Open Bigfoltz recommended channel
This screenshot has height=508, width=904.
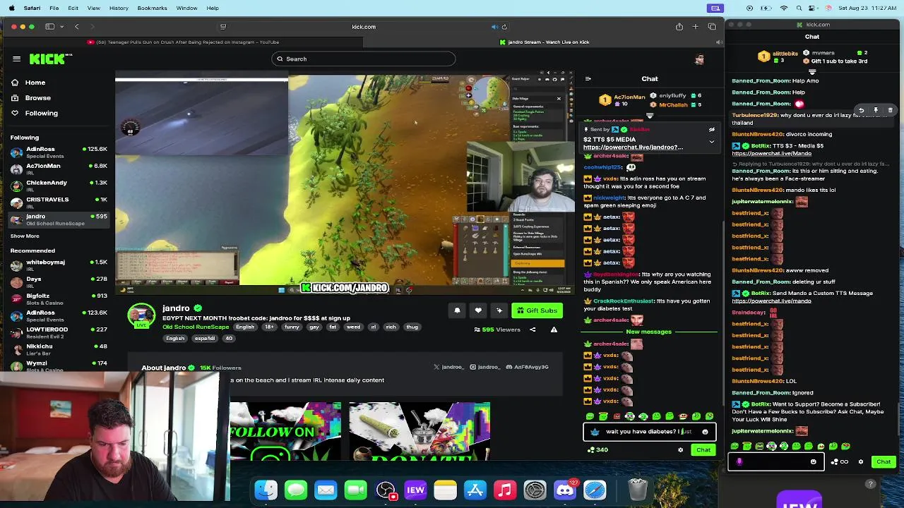(x=59, y=299)
